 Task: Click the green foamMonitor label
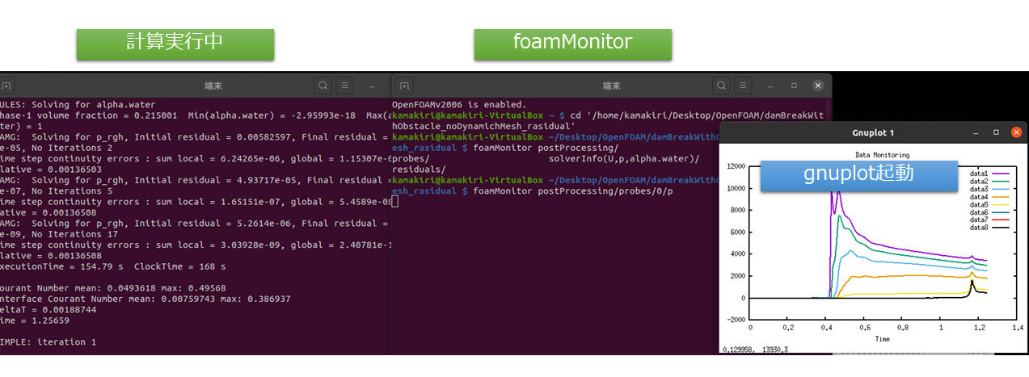[x=572, y=44]
